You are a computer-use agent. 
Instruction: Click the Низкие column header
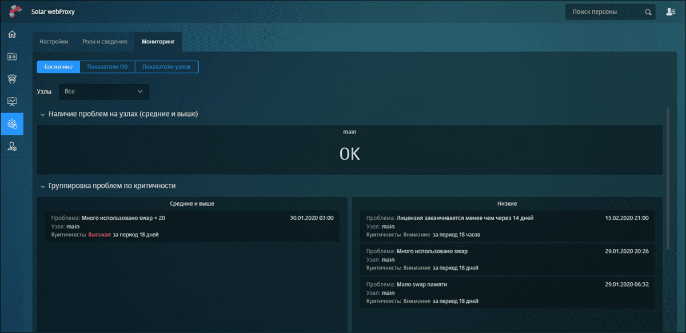[x=508, y=203]
